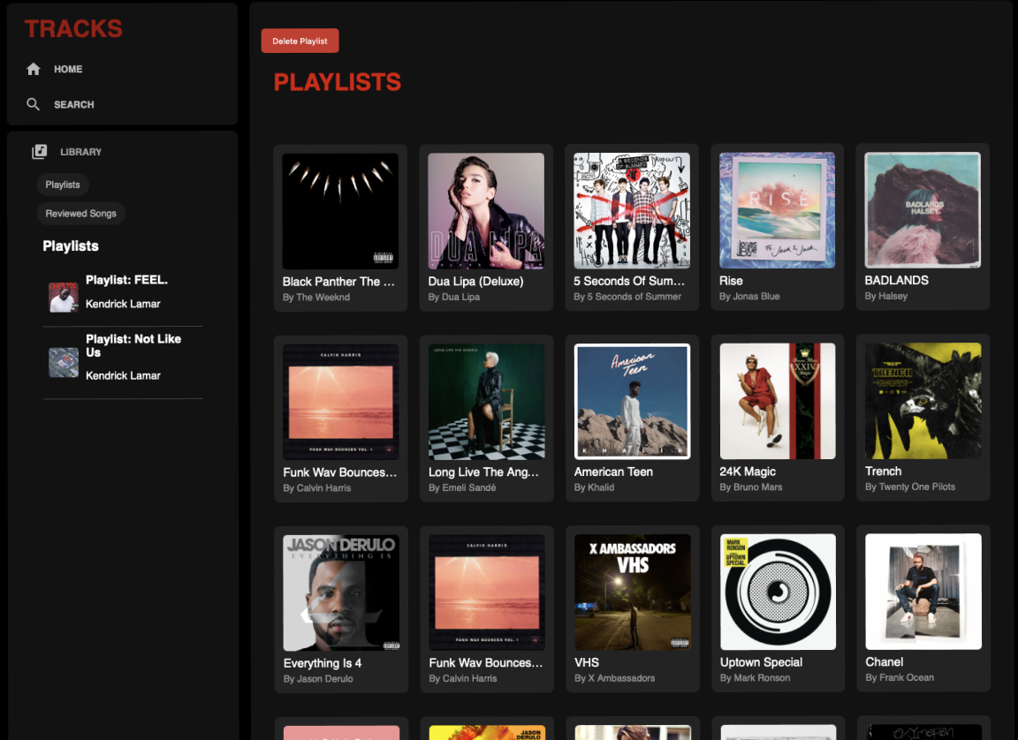Open the HOME navigation label
This screenshot has width=1018, height=740.
pyautogui.click(x=68, y=69)
